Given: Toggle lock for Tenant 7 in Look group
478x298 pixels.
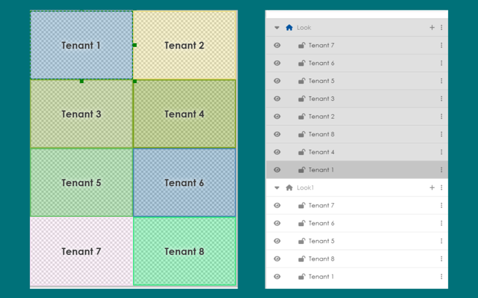Looking at the screenshot, I should (x=301, y=46).
